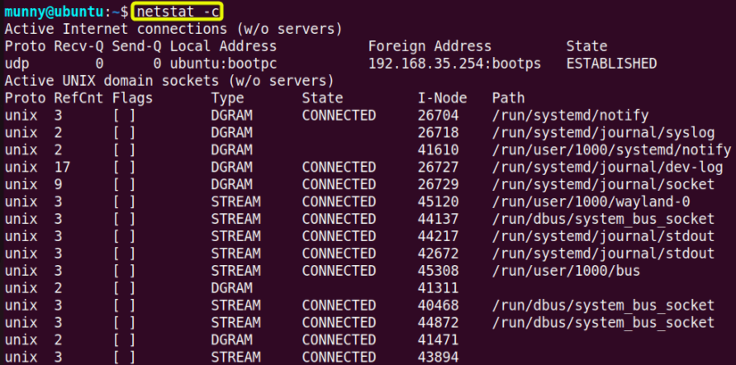Click the I-Node value 42672
Screen dimensions: 736x365
[438, 253]
